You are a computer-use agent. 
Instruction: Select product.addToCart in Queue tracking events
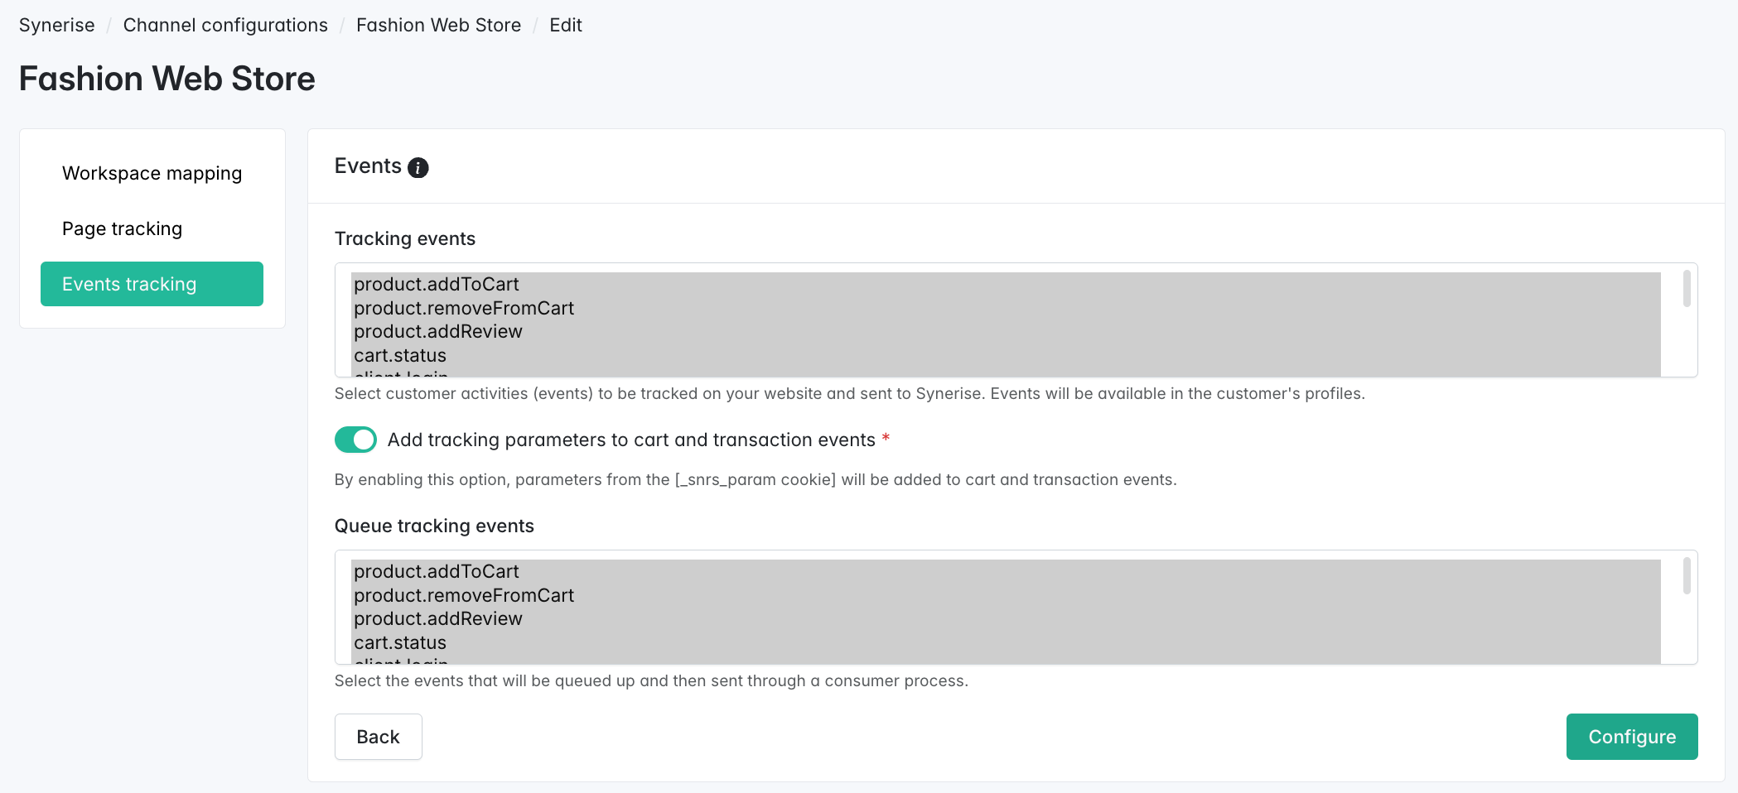(437, 572)
